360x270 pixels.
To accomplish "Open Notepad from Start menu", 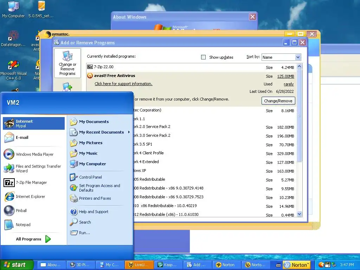I will pos(34,225).
